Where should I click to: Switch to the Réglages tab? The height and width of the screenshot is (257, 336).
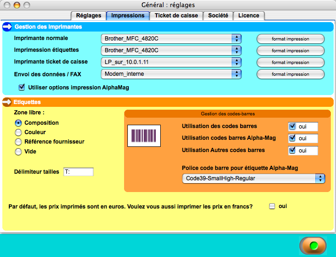point(88,16)
